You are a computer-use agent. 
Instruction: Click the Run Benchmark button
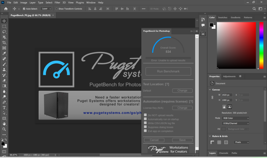(168, 71)
